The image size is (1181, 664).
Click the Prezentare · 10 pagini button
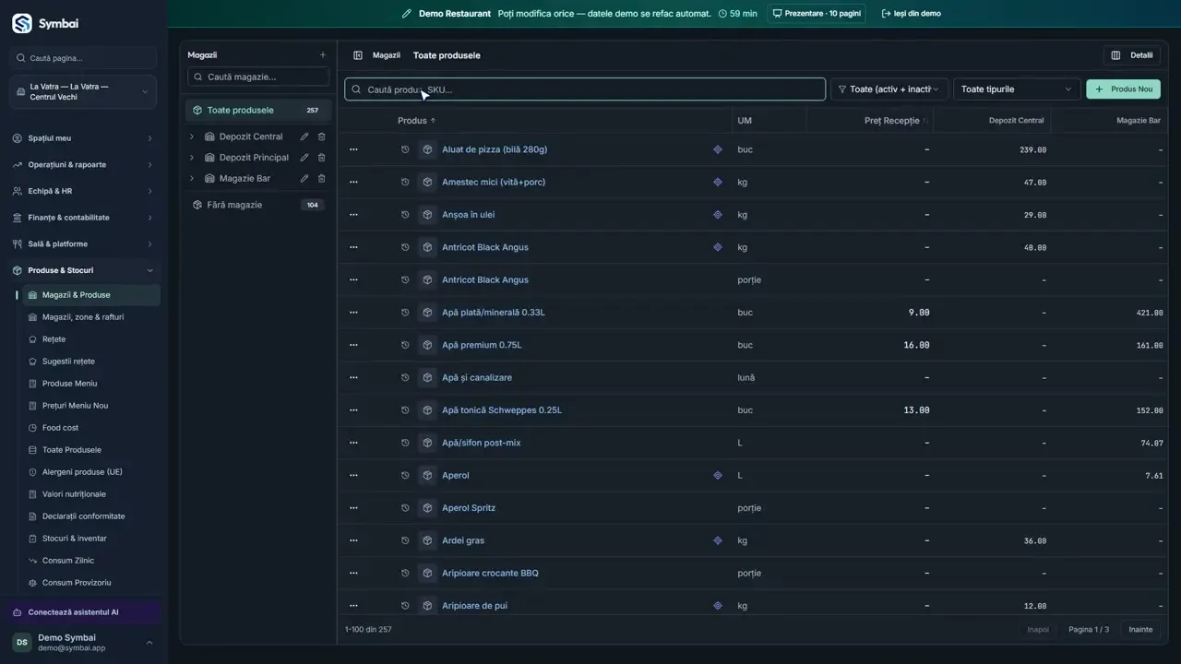pyautogui.click(x=817, y=14)
